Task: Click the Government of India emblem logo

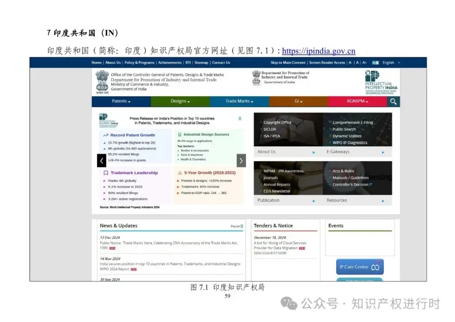Action: coord(102,82)
